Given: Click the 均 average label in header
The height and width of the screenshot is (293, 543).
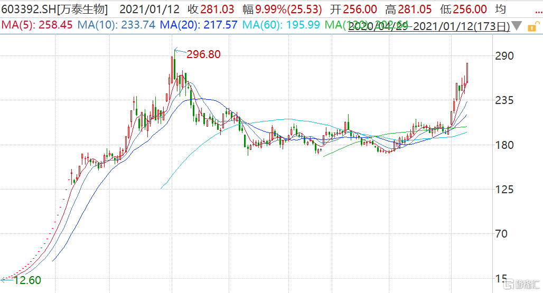Looking at the screenshot, I should pos(500,10).
